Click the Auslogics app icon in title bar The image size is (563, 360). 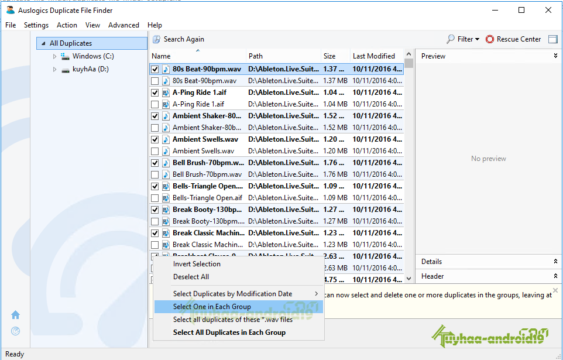click(11, 11)
